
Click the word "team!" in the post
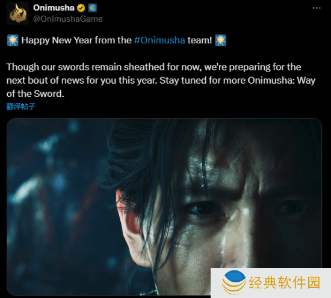coord(199,40)
